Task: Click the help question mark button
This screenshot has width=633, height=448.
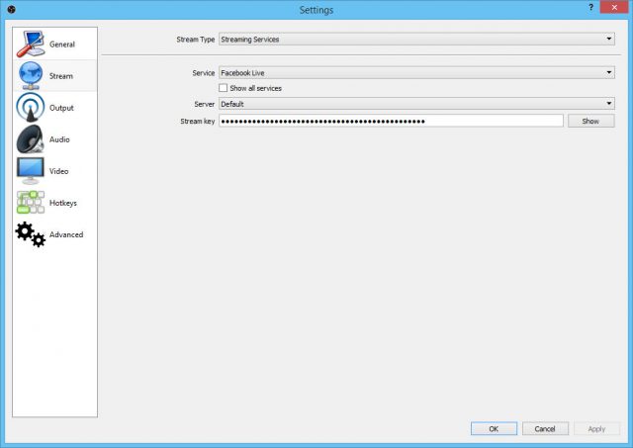Action: pyautogui.click(x=591, y=10)
